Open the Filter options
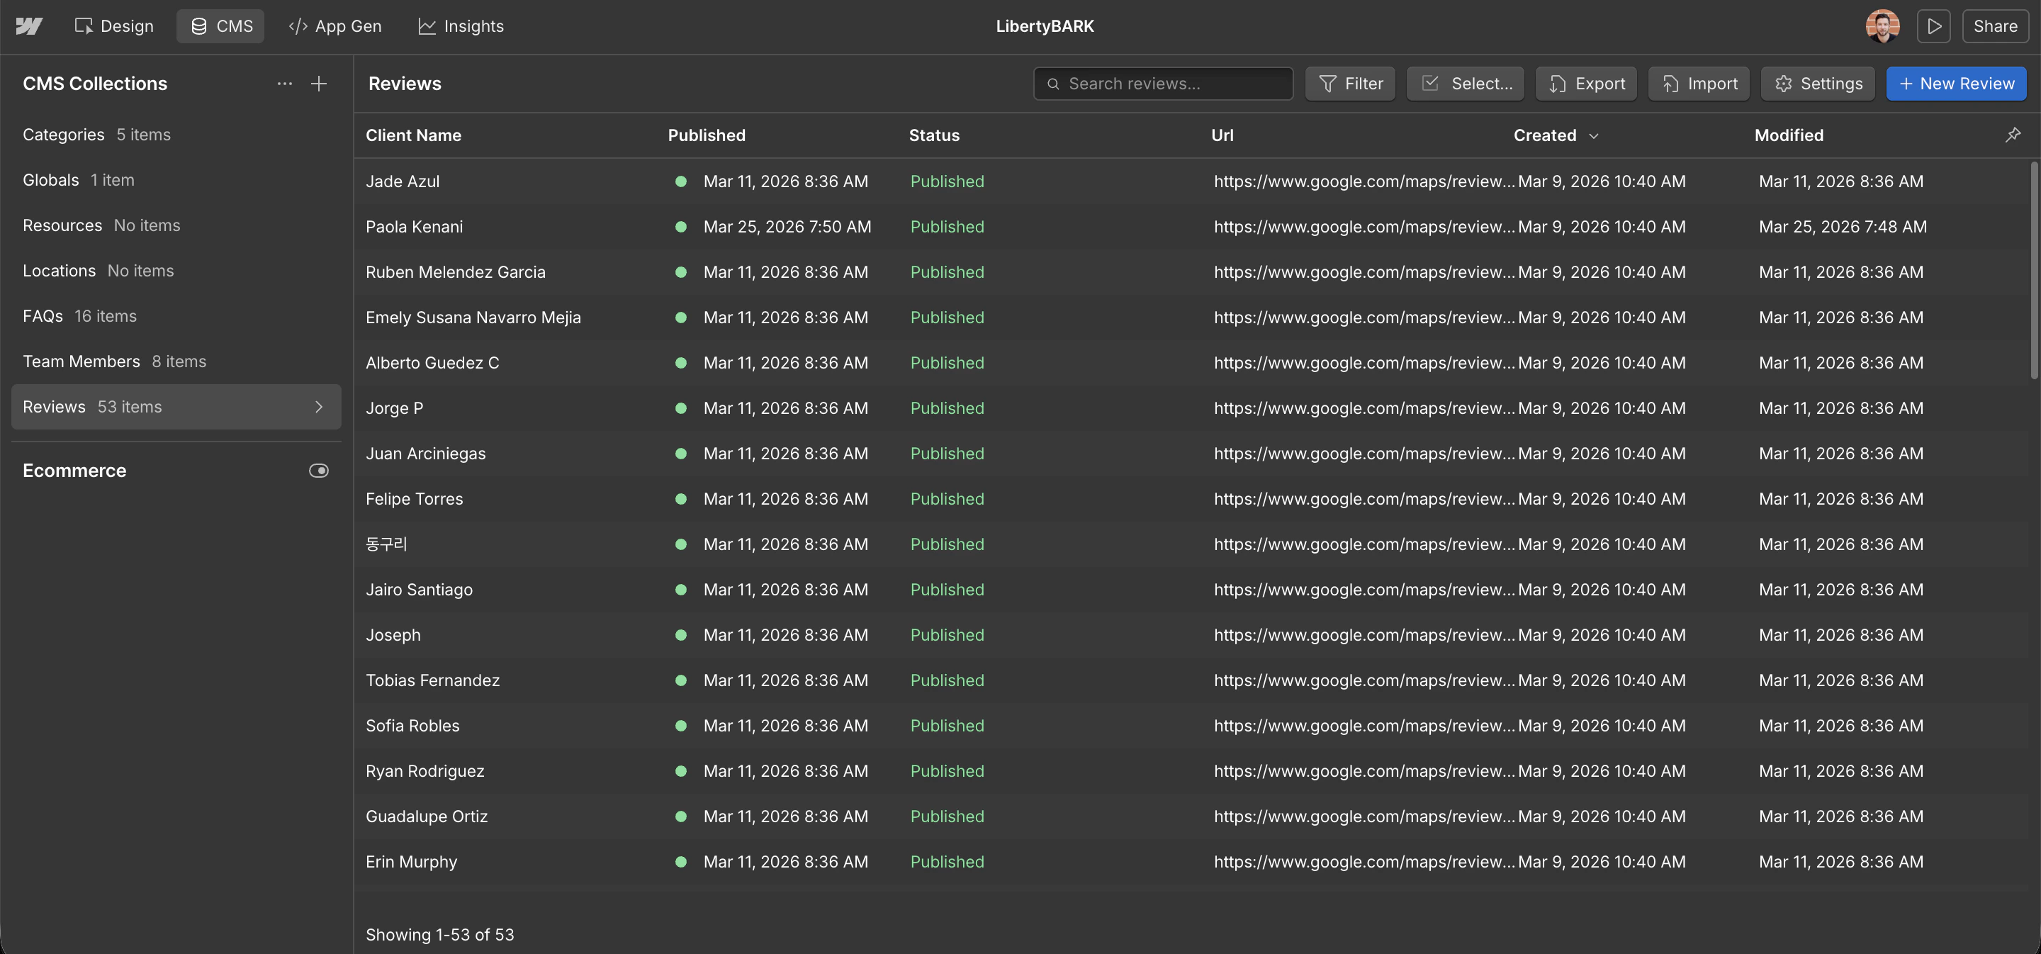Screen dimensions: 2041x954 coord(1350,83)
